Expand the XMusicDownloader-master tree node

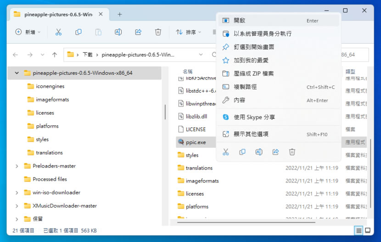click(17, 206)
